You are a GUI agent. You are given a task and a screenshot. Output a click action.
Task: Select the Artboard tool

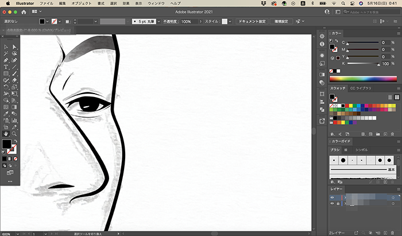coord(6,127)
